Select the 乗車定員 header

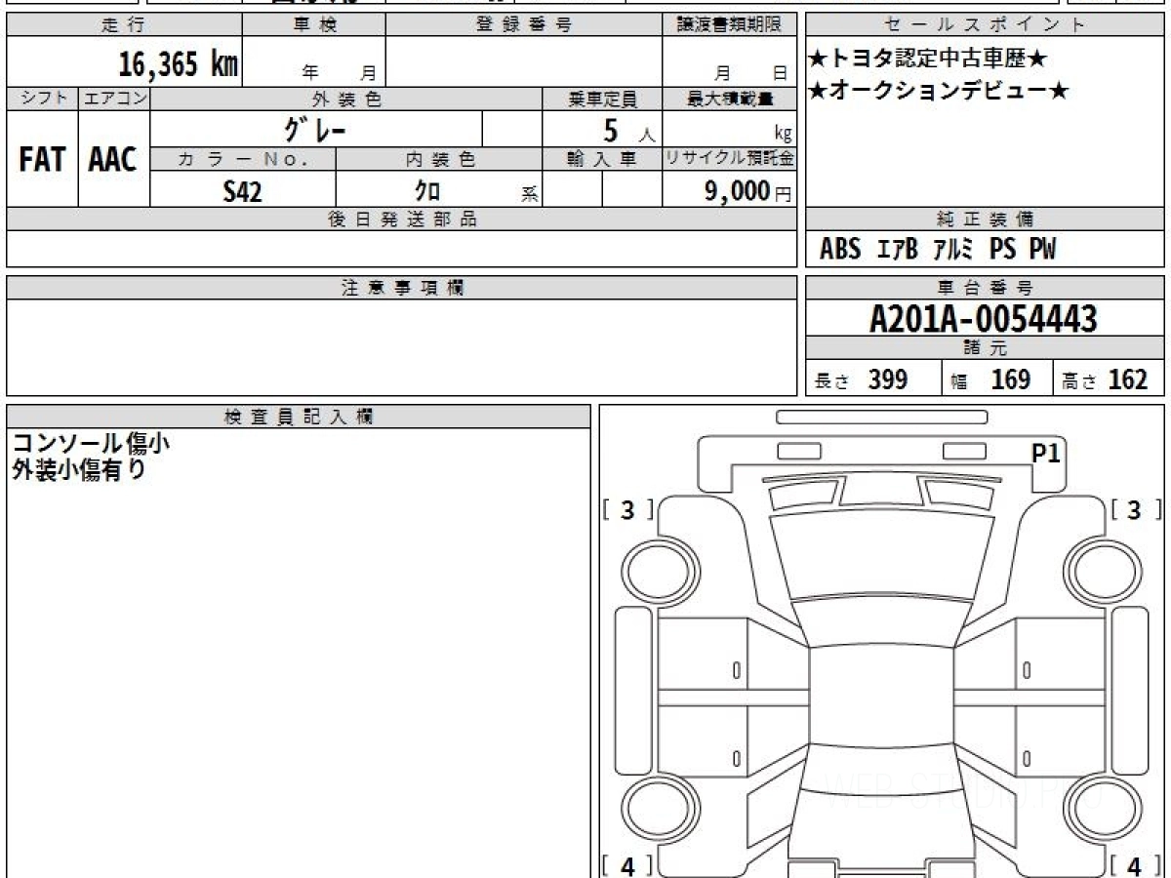(x=602, y=99)
